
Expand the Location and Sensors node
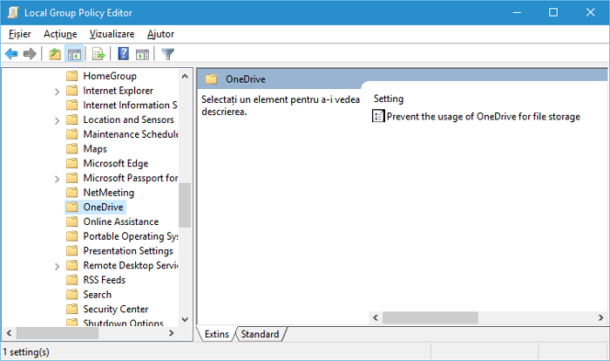[x=58, y=120]
